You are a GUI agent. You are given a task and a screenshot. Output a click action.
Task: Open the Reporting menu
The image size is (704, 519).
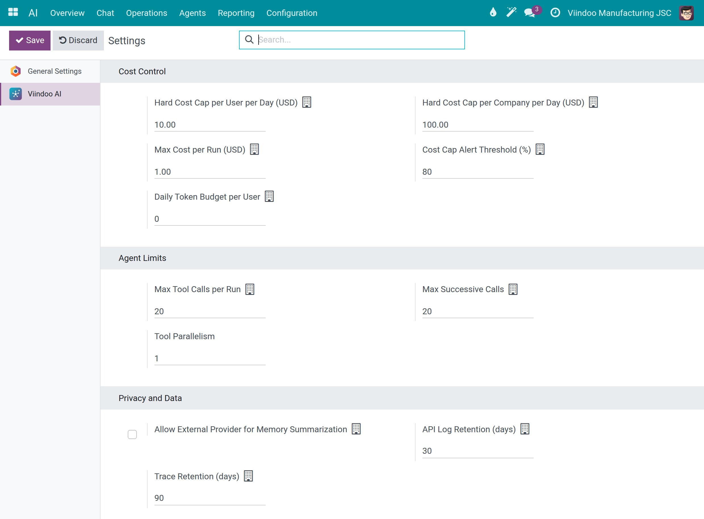click(236, 13)
